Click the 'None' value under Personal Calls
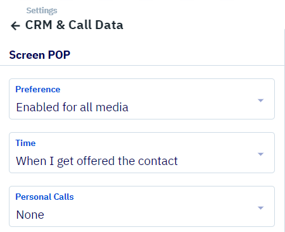285x232 pixels. [x=30, y=215]
